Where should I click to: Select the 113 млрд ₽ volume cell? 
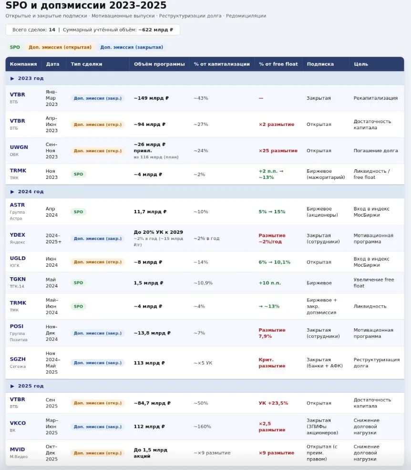coord(149,363)
